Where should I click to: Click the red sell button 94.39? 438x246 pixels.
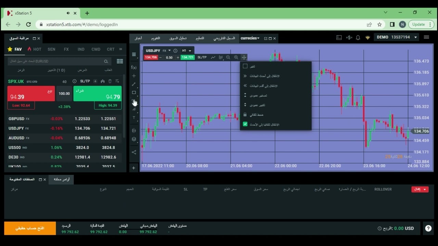[31, 94]
